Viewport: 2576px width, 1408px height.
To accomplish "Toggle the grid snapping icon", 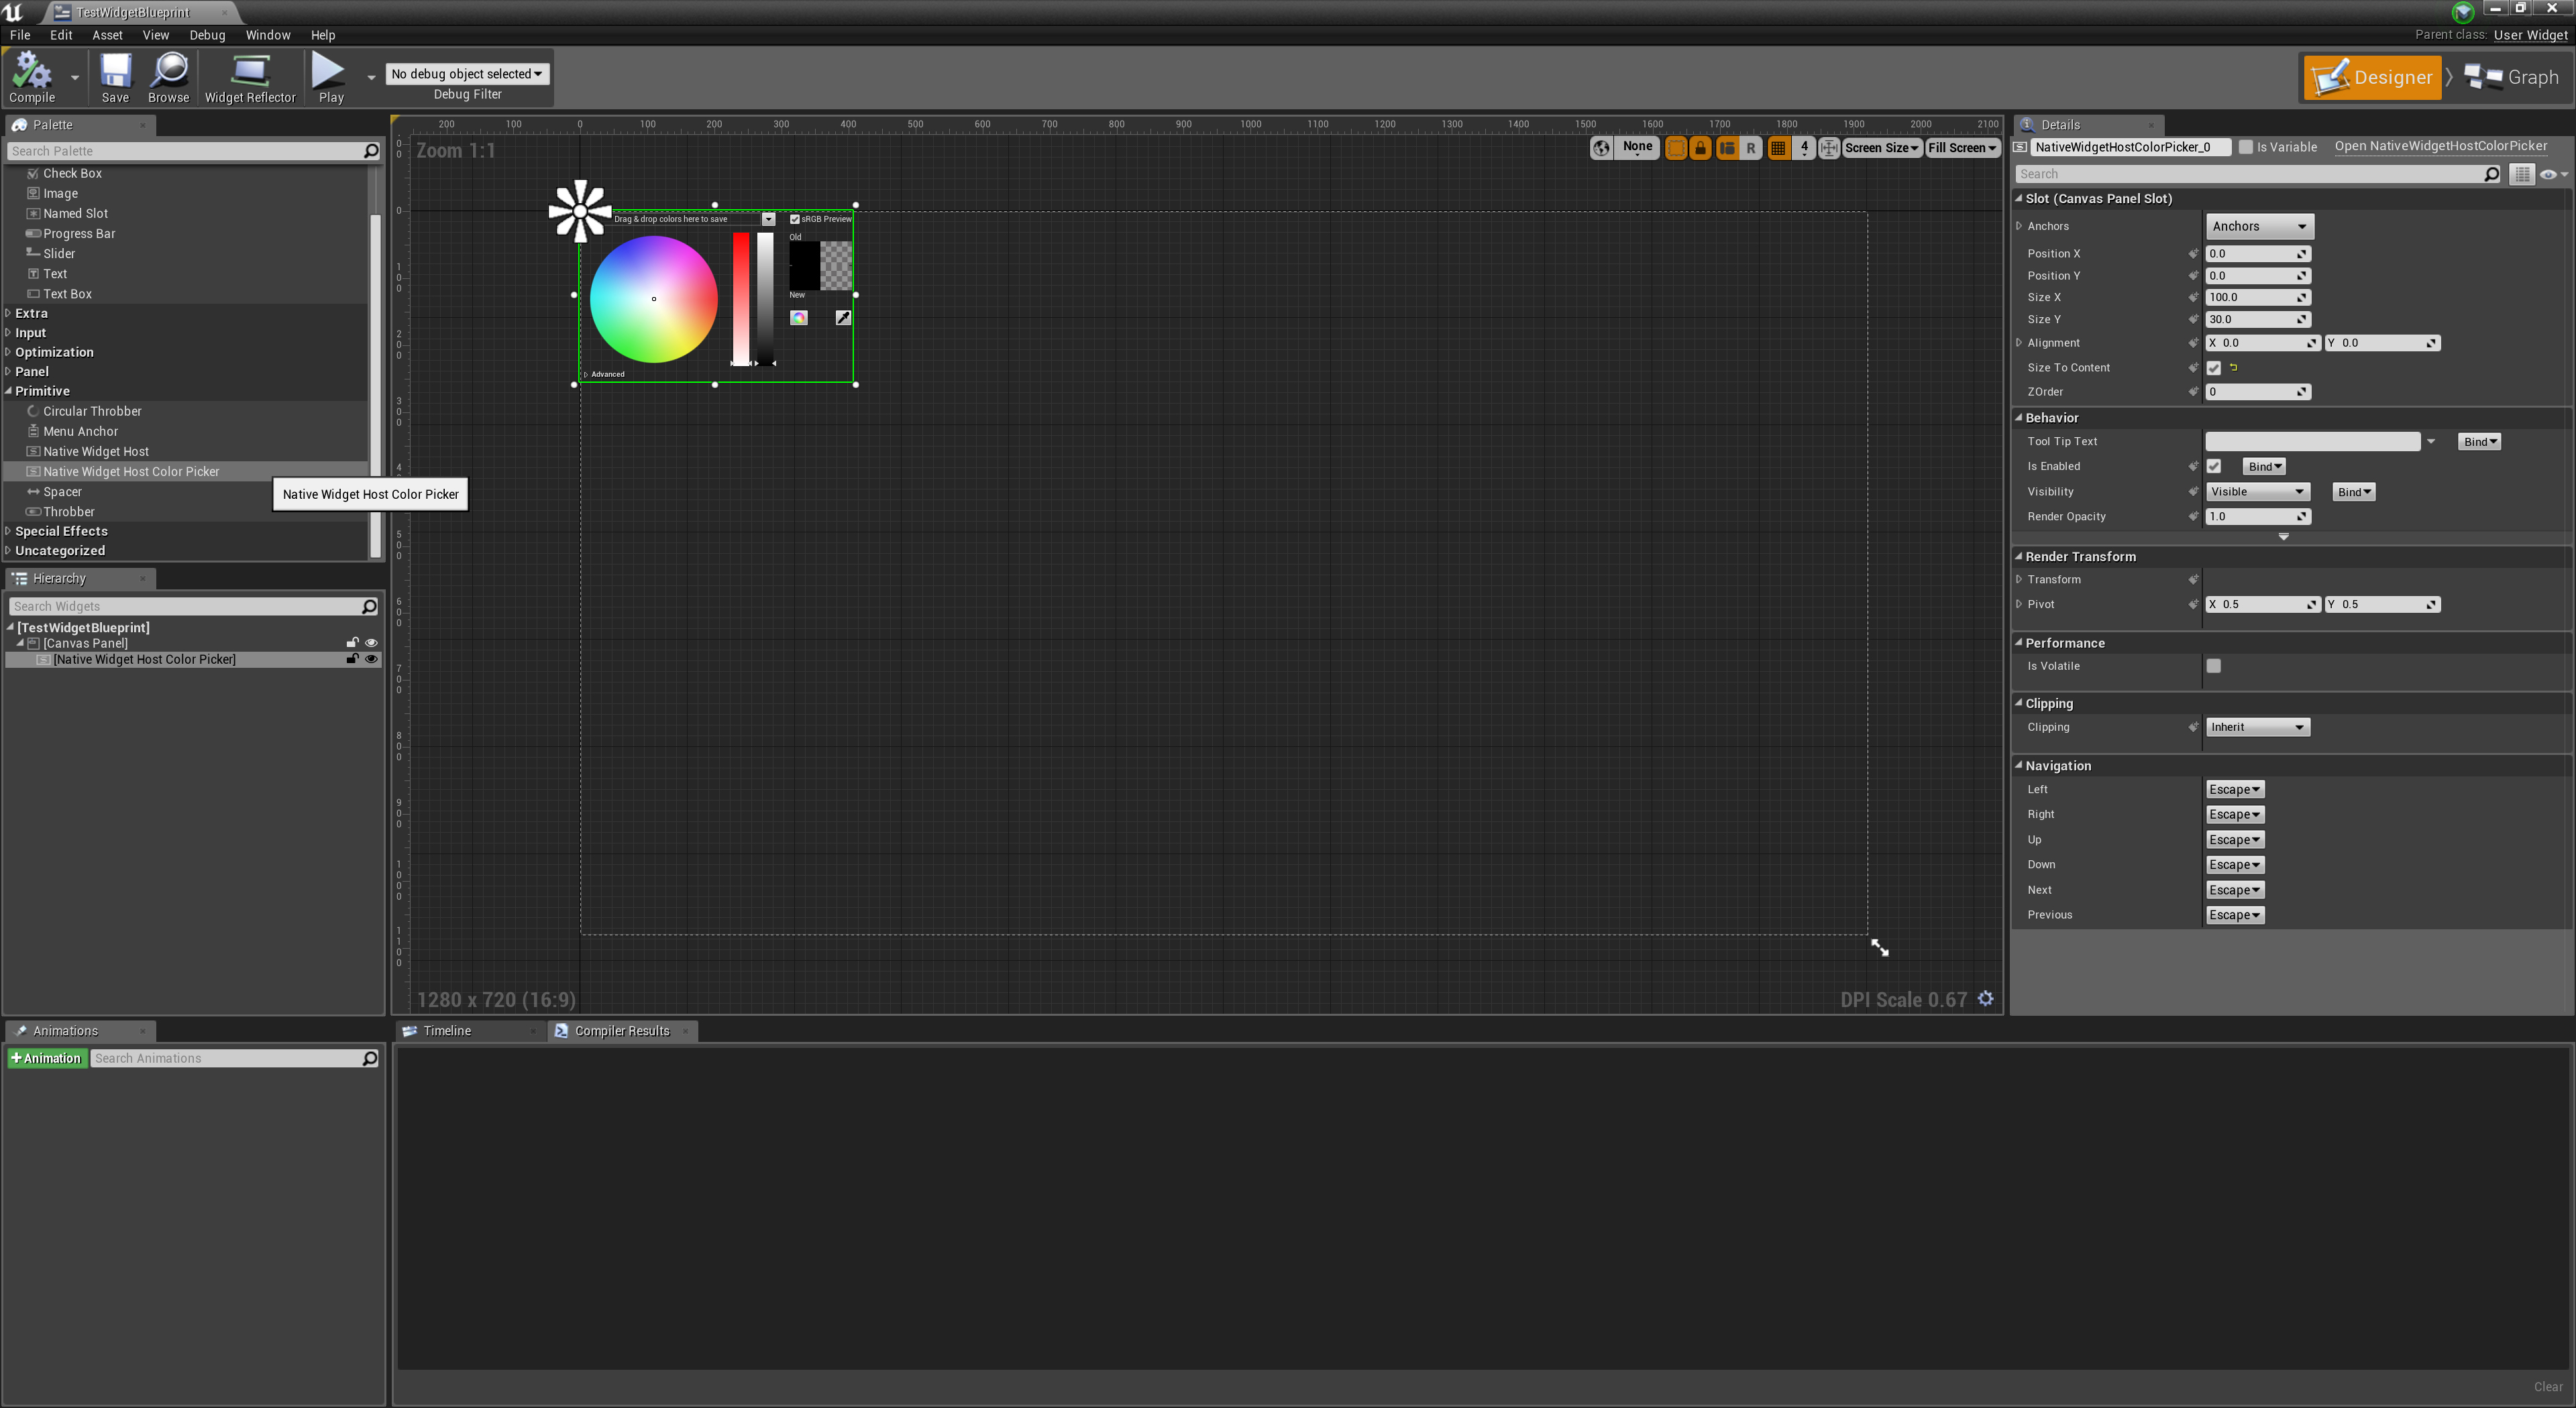I will point(1778,148).
